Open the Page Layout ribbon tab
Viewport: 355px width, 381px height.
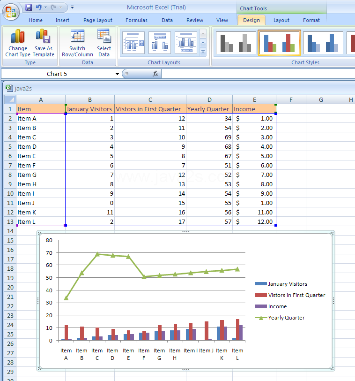[98, 21]
